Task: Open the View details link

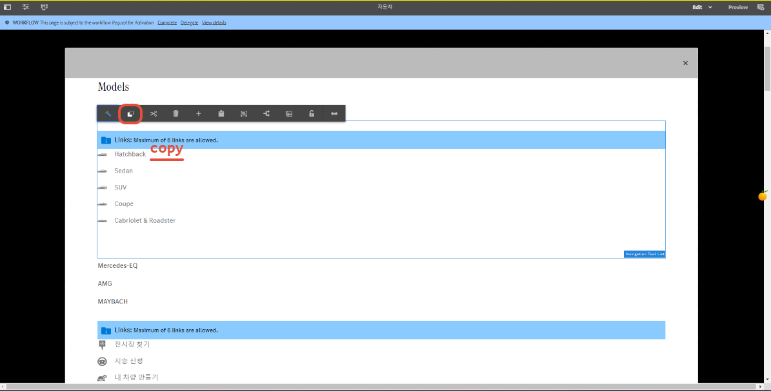Action: [x=214, y=23]
